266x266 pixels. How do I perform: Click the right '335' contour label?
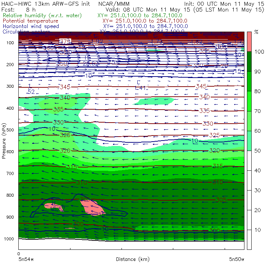[205, 111]
